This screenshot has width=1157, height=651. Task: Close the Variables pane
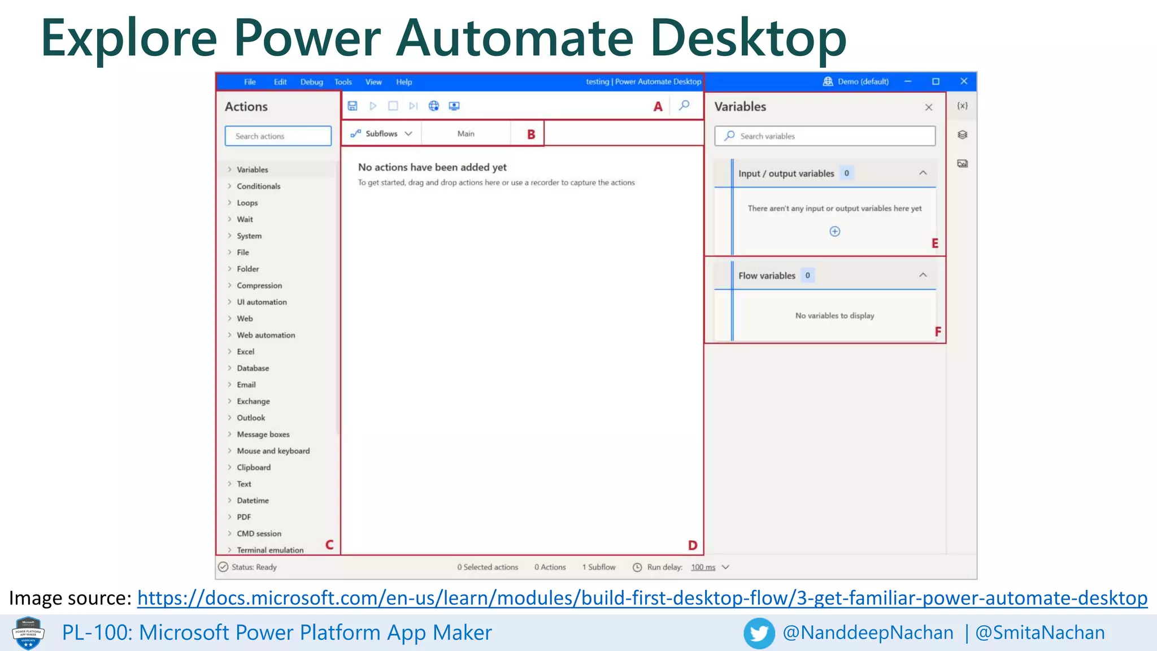[x=929, y=107]
